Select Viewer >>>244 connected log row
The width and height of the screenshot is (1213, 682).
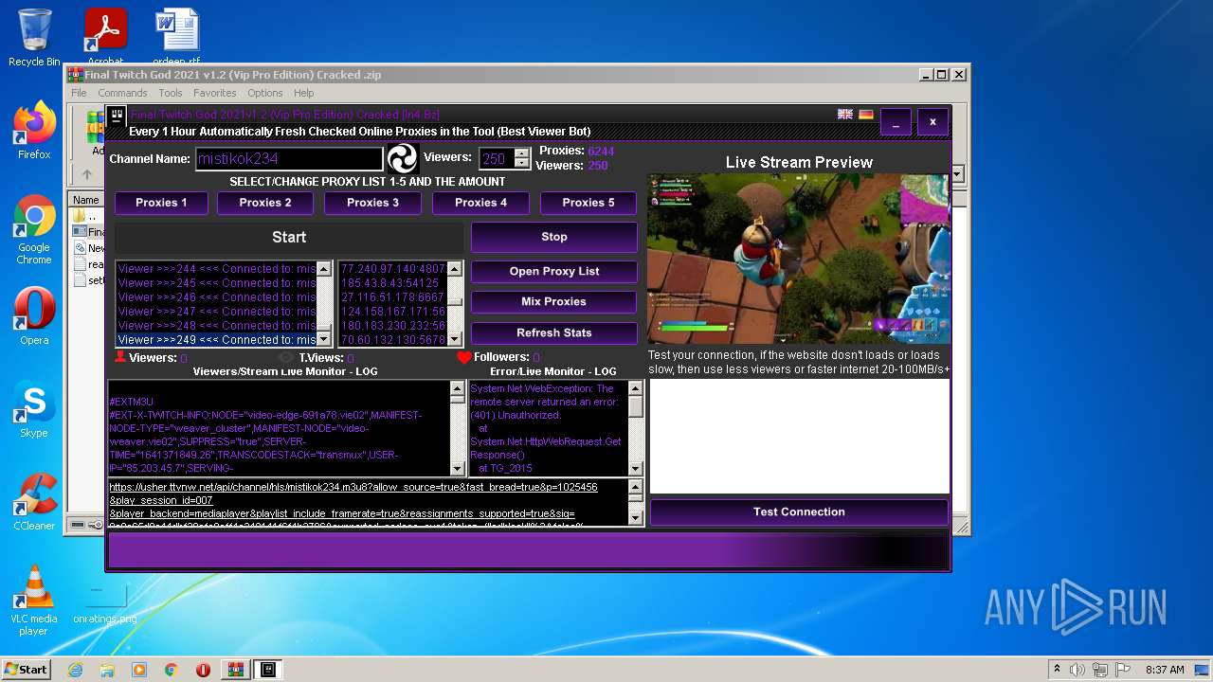point(216,269)
